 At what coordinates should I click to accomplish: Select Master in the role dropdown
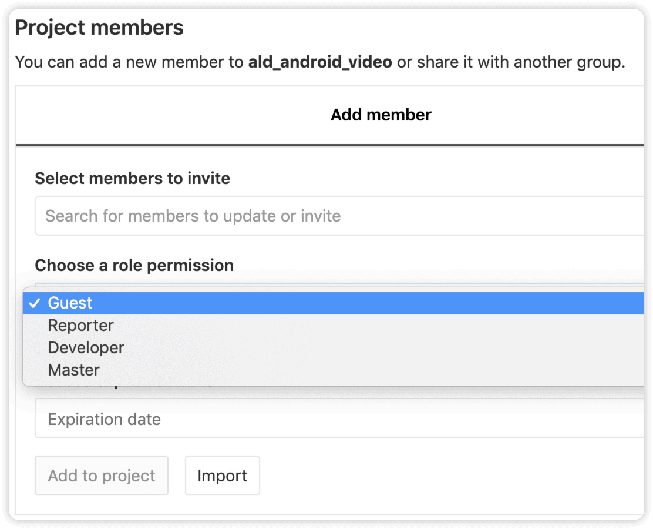coord(334,370)
